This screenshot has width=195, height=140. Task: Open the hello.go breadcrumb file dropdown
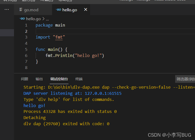(x=33, y=19)
